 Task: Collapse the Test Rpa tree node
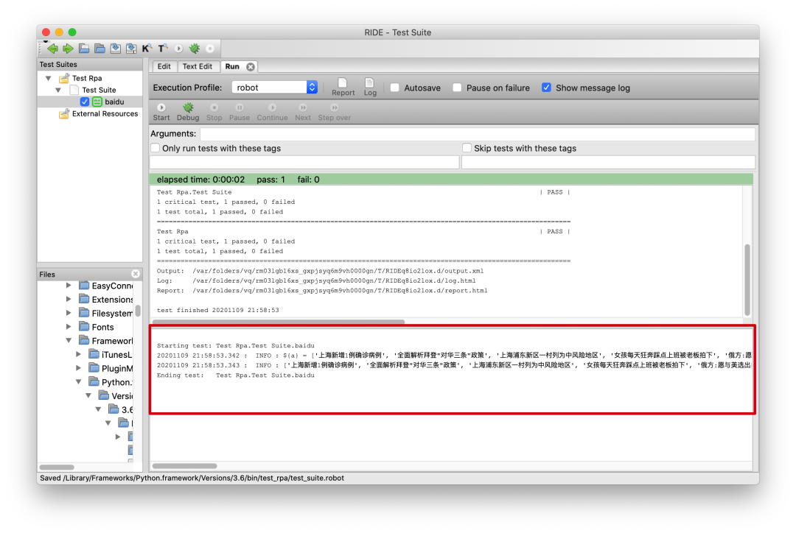click(x=49, y=78)
